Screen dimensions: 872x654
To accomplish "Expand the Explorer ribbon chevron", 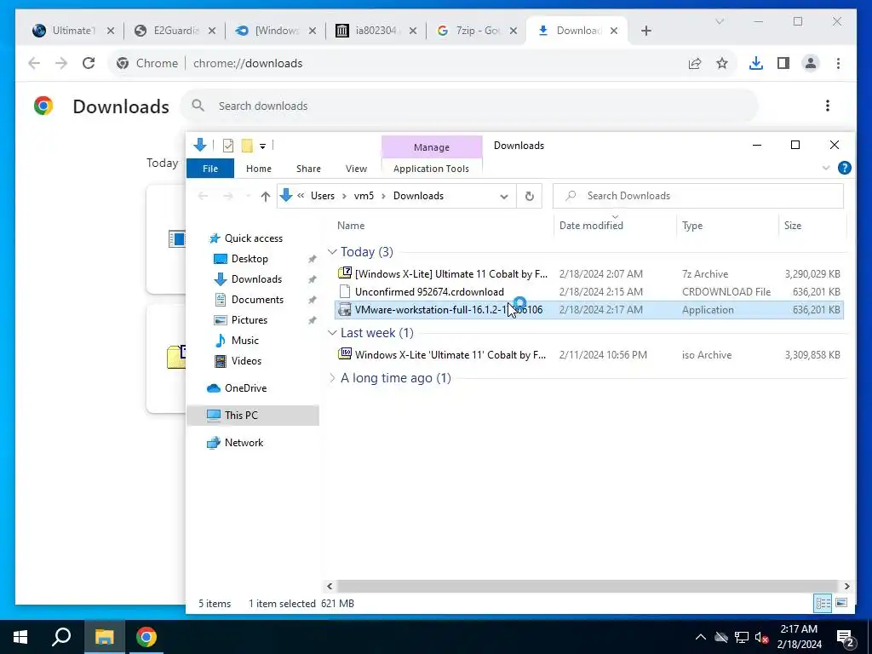I will click(x=826, y=168).
